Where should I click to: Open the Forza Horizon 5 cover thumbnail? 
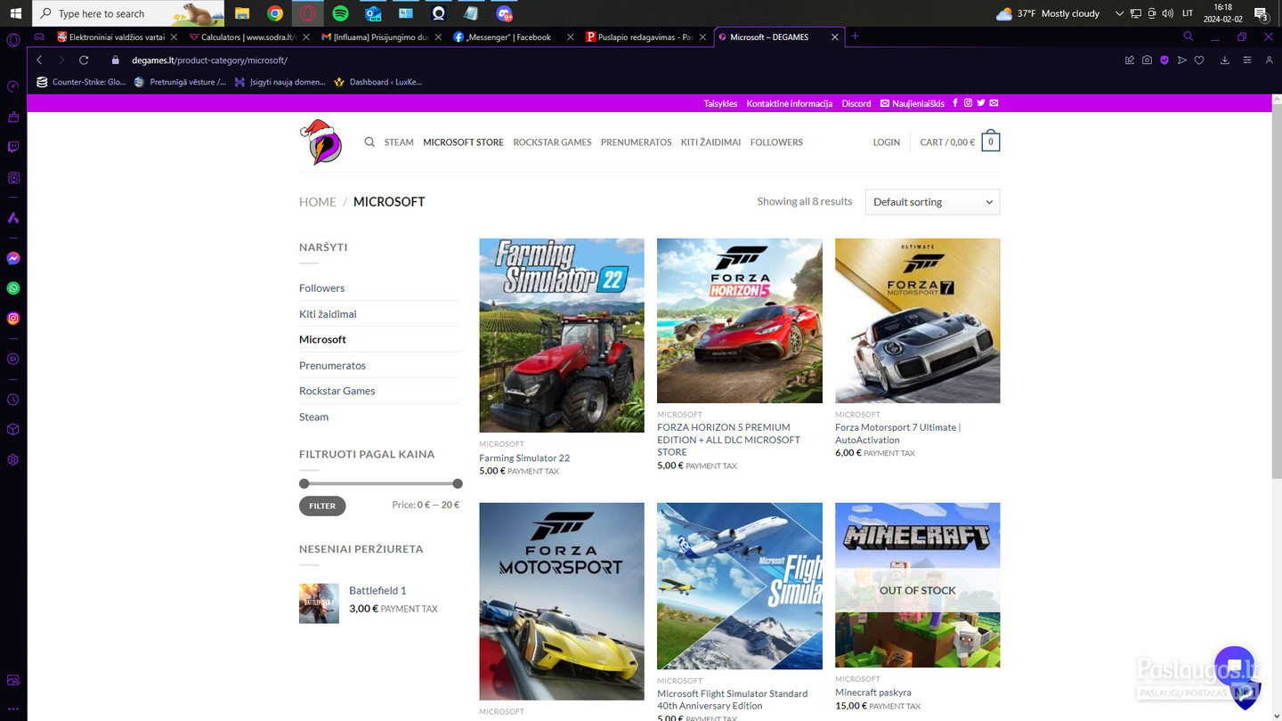click(x=740, y=320)
